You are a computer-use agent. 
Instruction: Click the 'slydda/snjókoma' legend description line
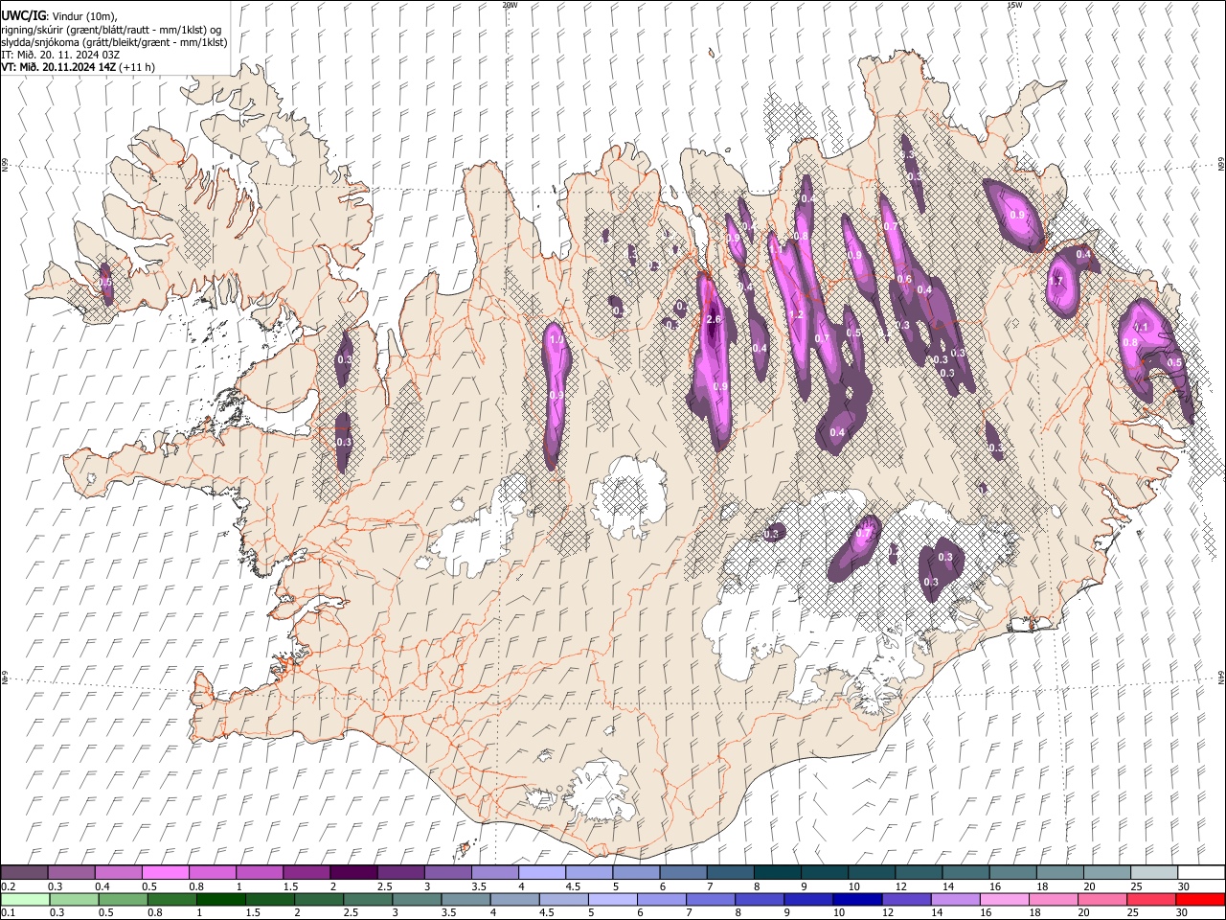click(x=114, y=42)
